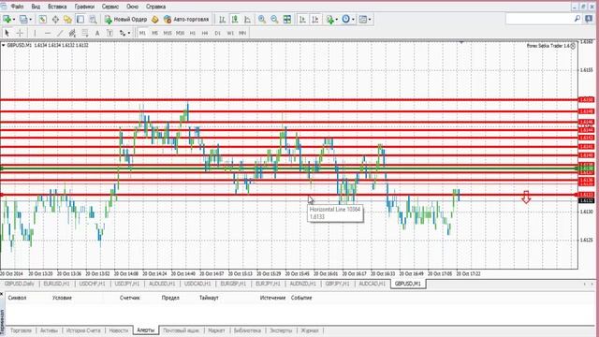
Task: Open the Templates icon
Action: click(362, 19)
